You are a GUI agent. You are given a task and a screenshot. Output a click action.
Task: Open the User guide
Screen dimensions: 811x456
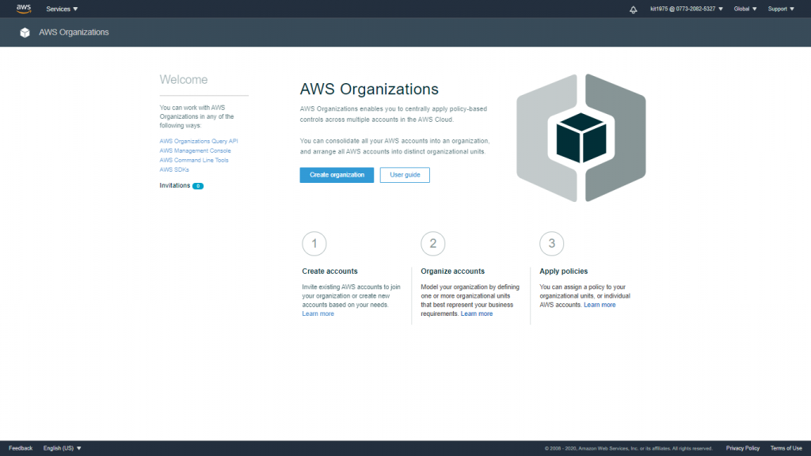pos(405,175)
